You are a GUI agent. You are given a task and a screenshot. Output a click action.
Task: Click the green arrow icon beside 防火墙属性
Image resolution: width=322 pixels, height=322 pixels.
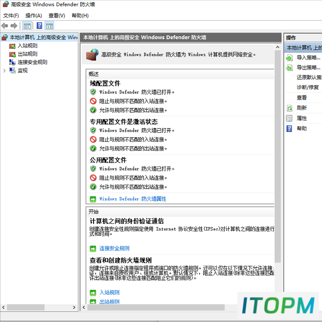93,199
